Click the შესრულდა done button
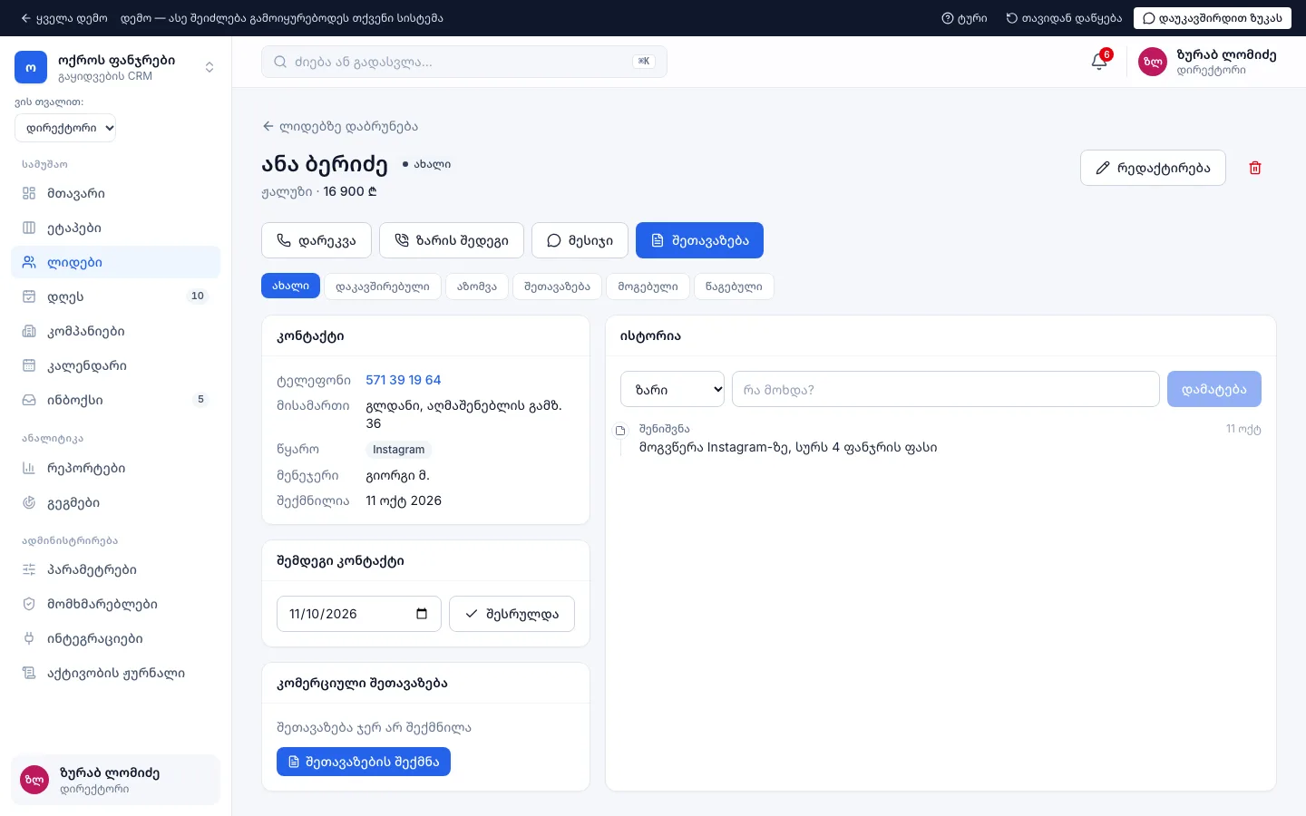This screenshot has width=1306, height=816. click(x=512, y=614)
